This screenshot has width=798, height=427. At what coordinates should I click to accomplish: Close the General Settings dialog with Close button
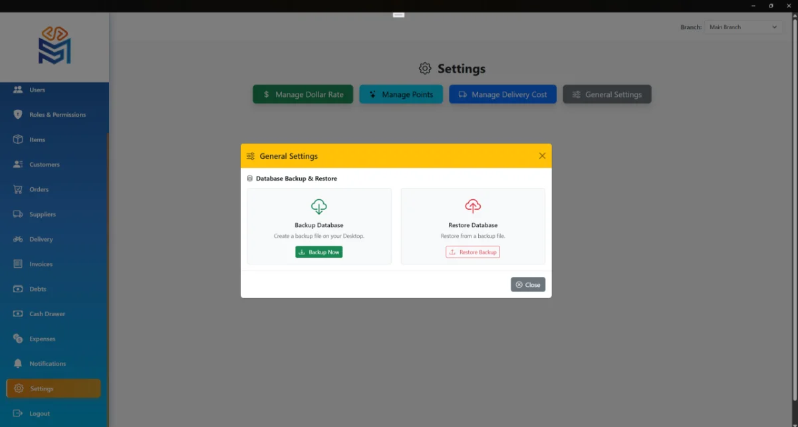[528, 284]
